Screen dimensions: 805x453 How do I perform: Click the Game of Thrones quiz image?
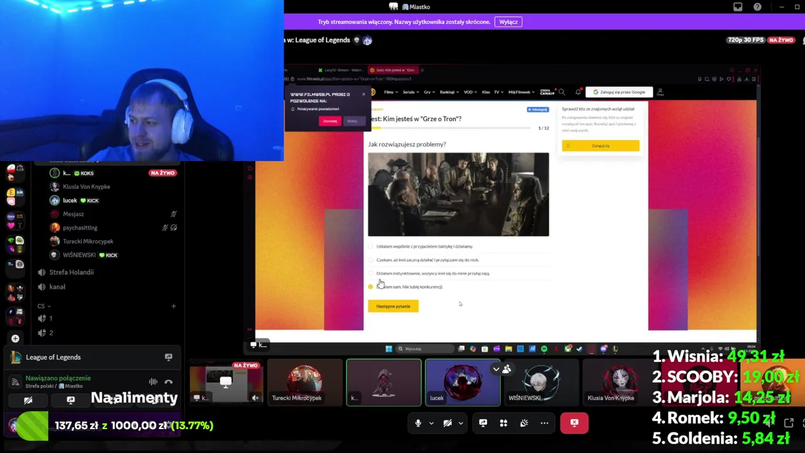pos(458,194)
